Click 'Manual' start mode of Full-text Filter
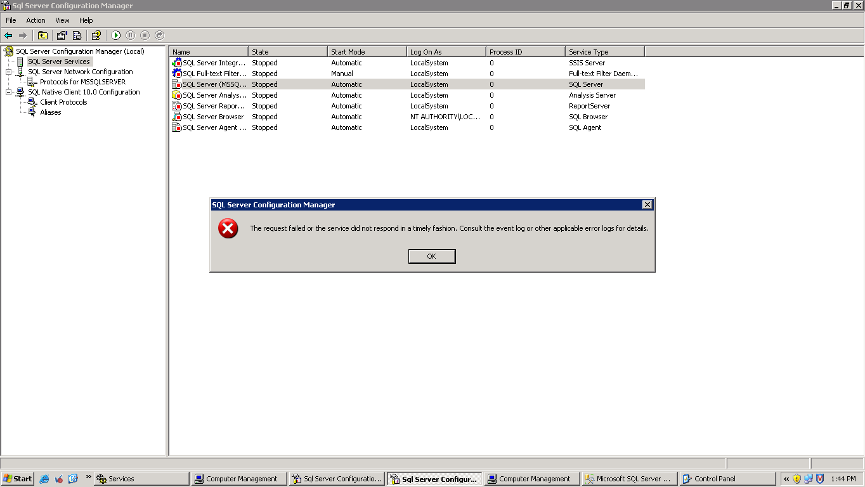The image size is (865, 487). [342, 74]
